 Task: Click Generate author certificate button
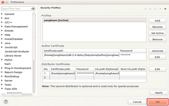[157, 51]
